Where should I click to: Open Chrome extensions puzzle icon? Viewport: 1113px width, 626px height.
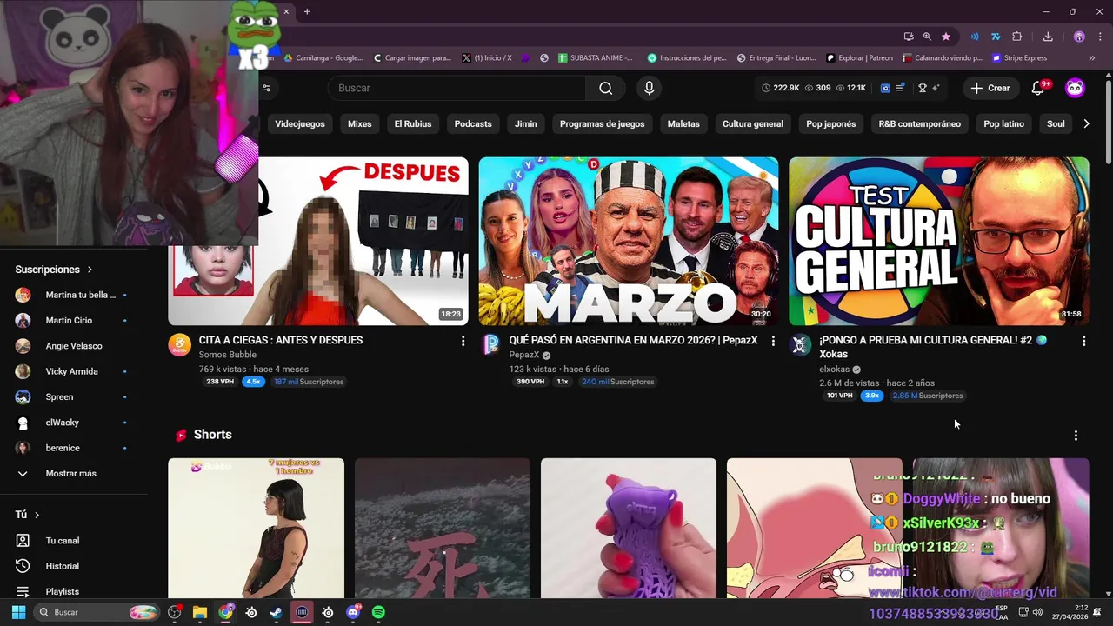(x=1017, y=37)
